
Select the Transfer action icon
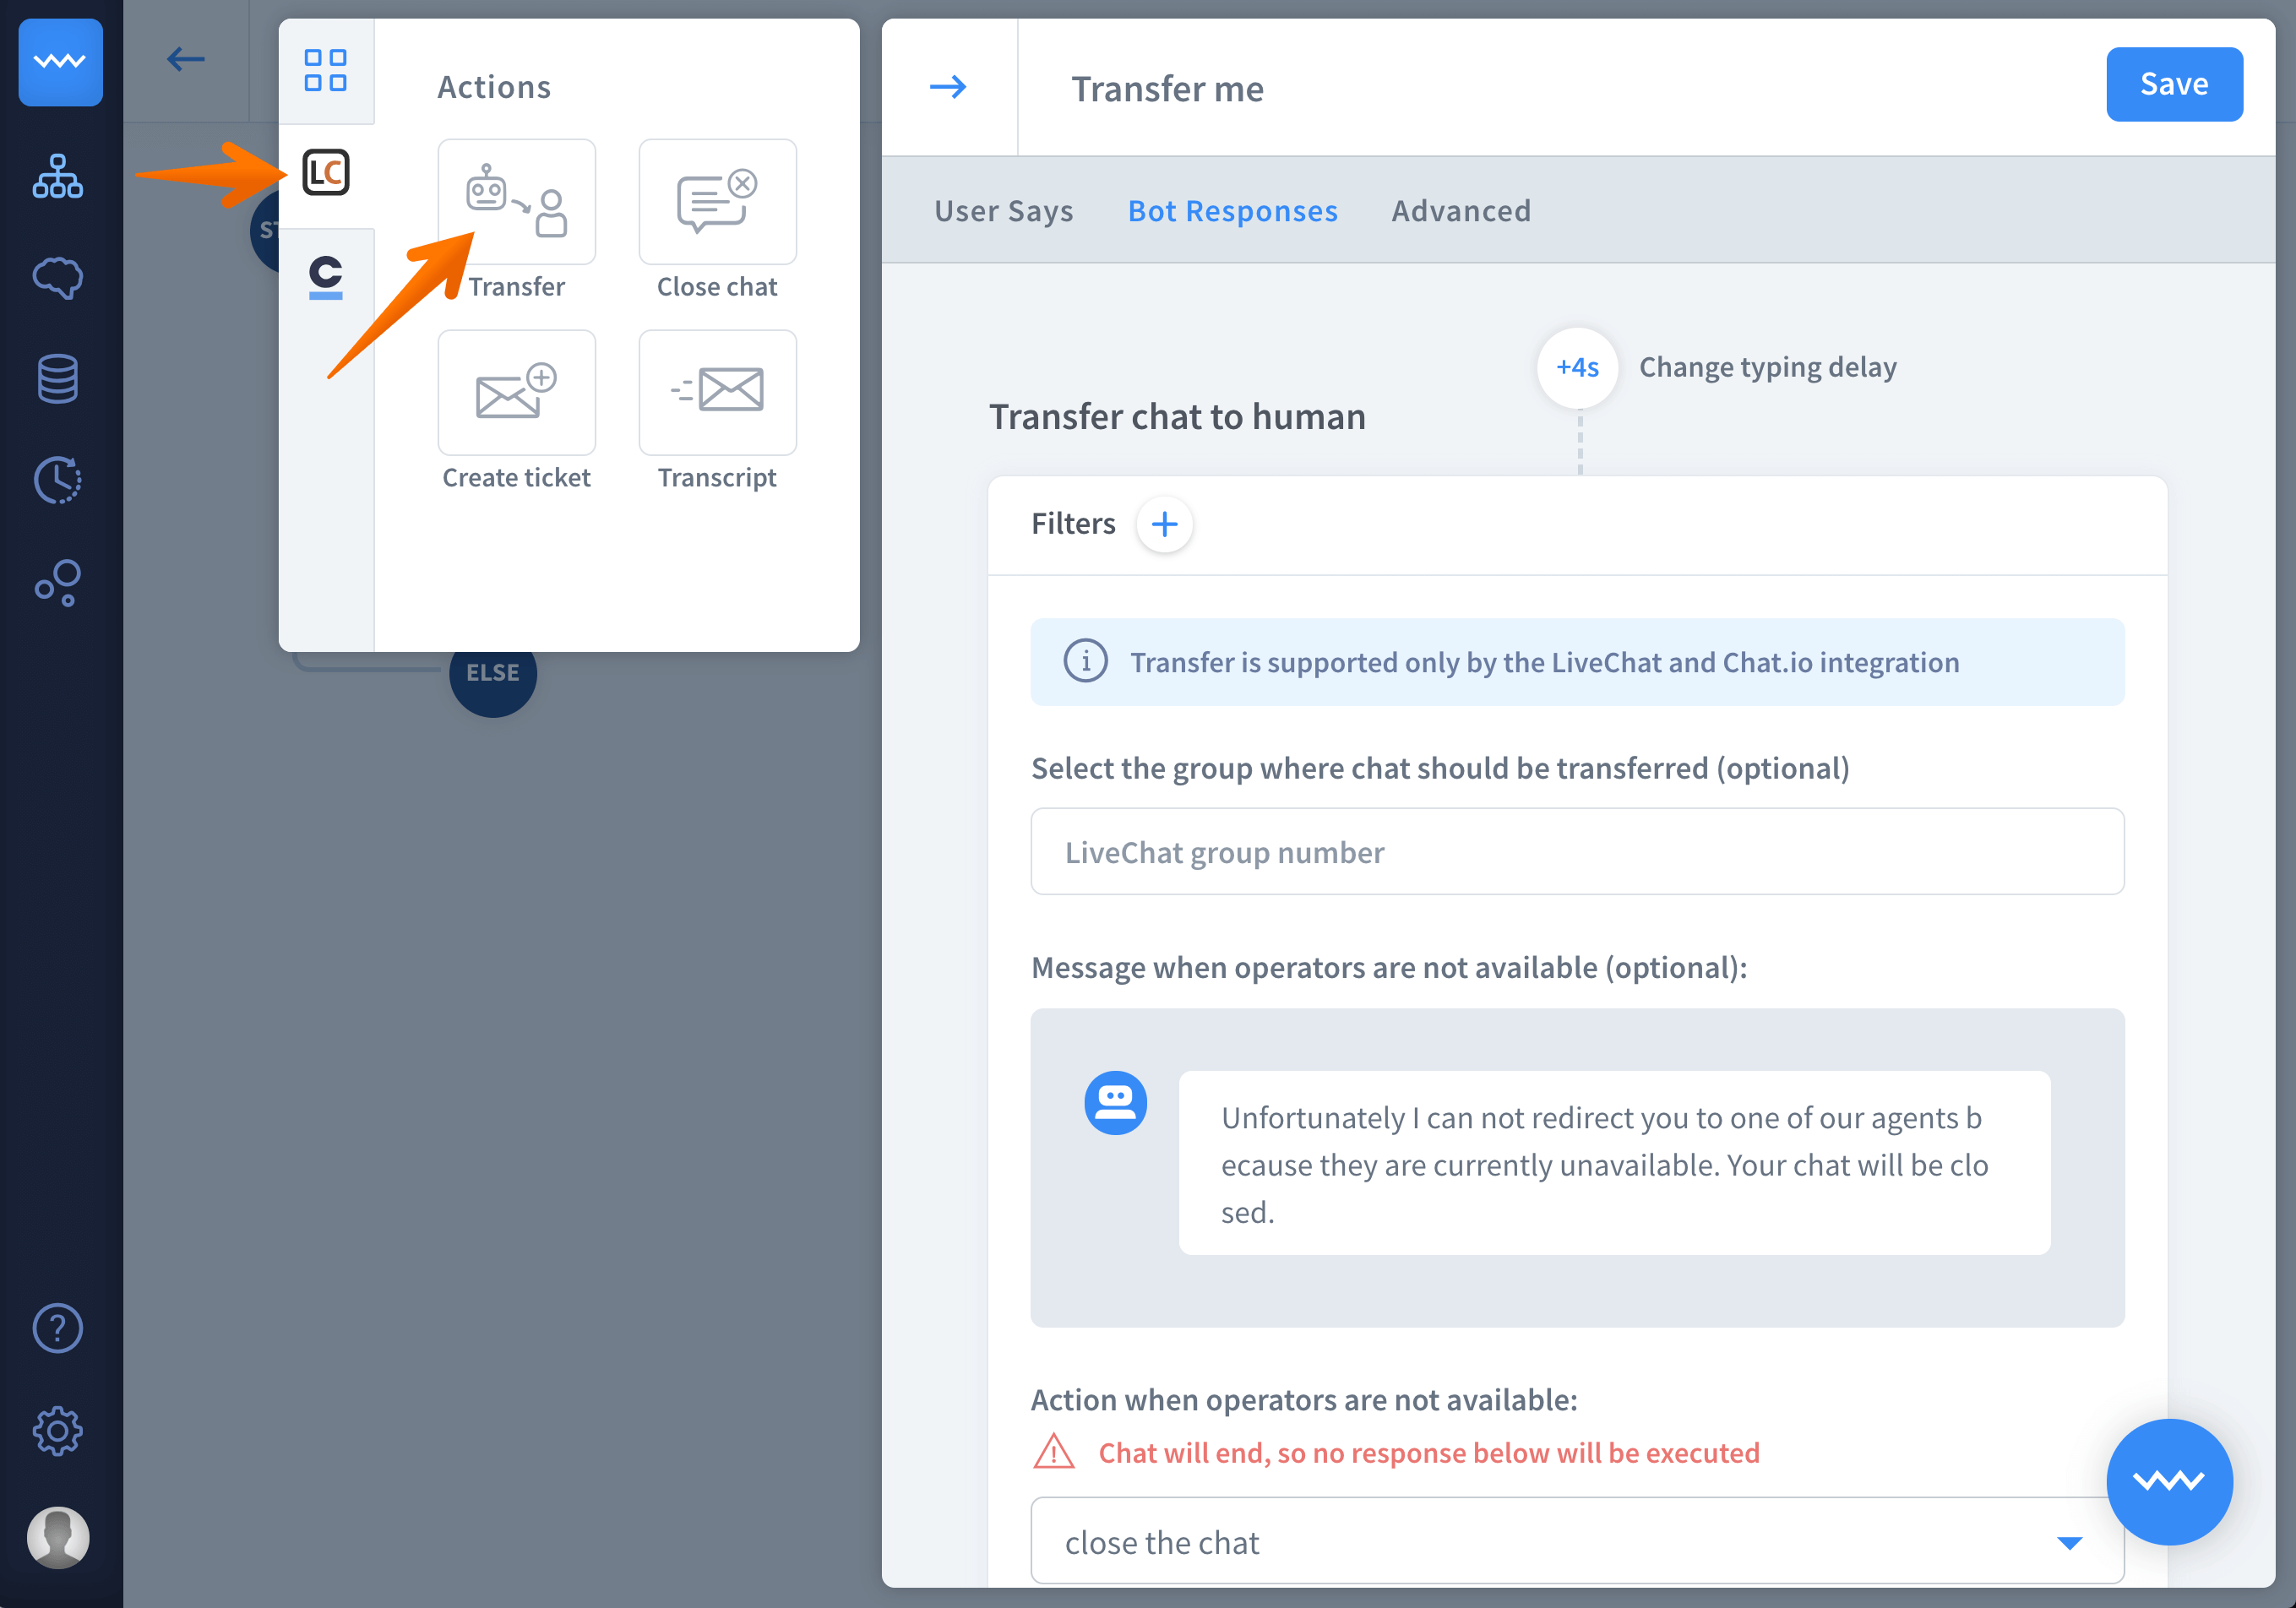(x=516, y=201)
